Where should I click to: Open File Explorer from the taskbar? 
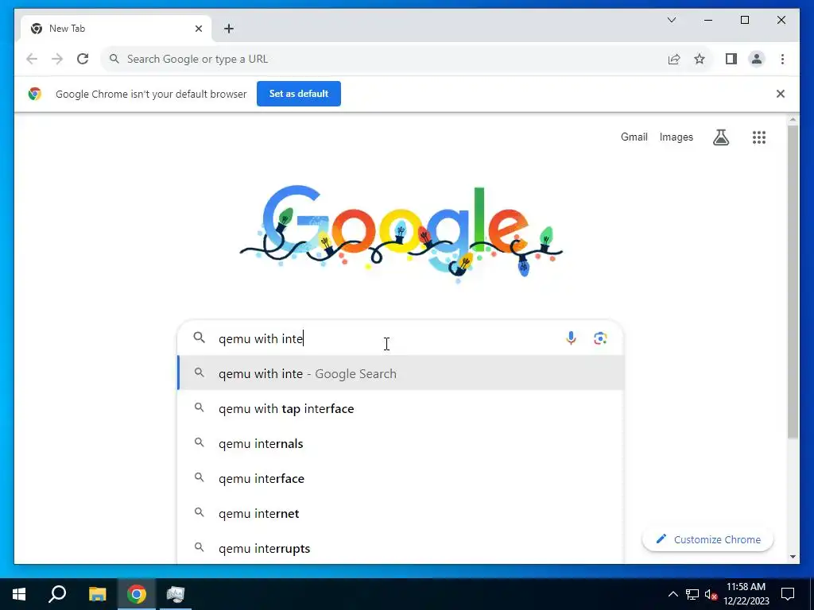(x=97, y=594)
